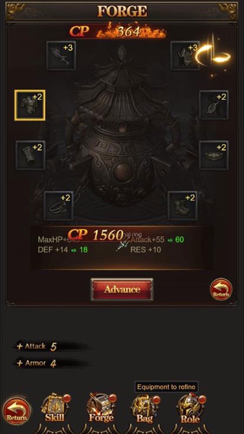Click the bottom-left Return button
Screen dimensions: 244x434
tap(17, 411)
